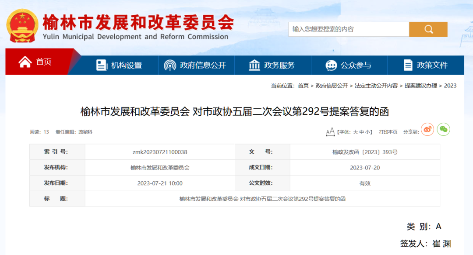The height and width of the screenshot is (255, 473).
Task: Set font size to 中
Action: 361,132
